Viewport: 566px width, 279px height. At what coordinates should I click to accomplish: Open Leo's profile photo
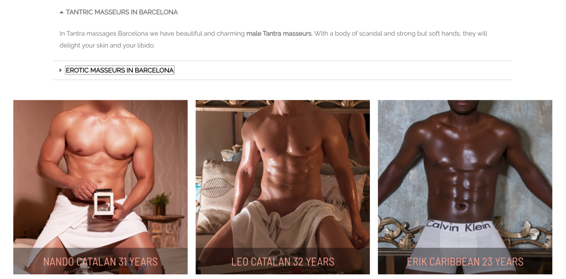click(282, 174)
